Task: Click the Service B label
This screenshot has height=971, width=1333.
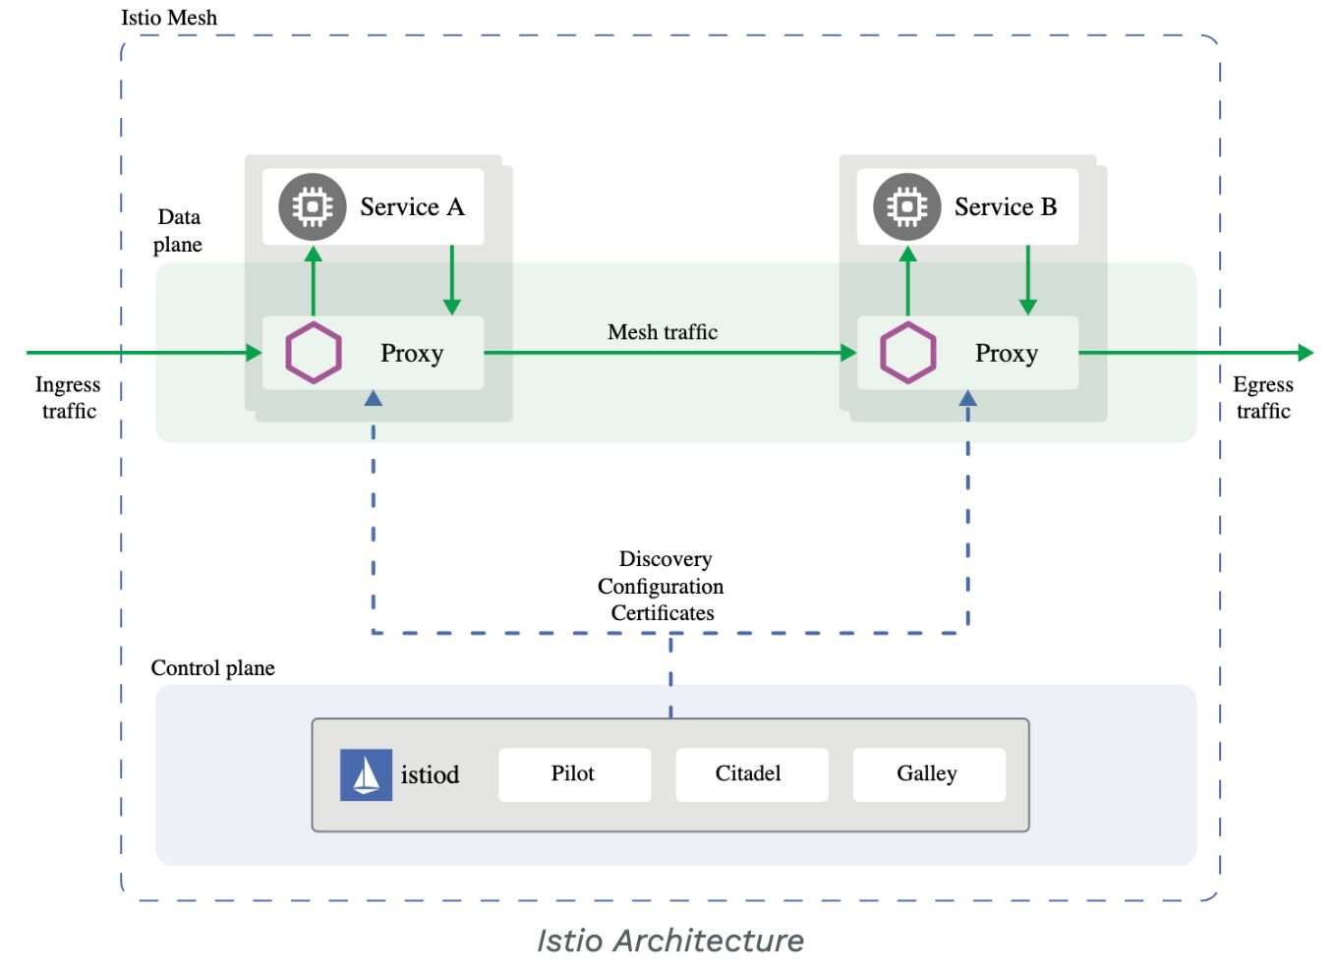Action: coord(1006,206)
